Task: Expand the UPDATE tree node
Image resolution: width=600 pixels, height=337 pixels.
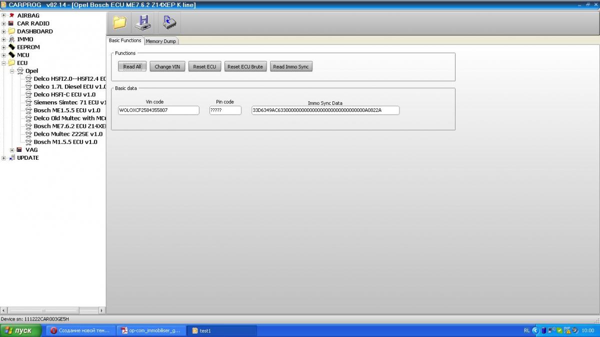Action: point(4,158)
